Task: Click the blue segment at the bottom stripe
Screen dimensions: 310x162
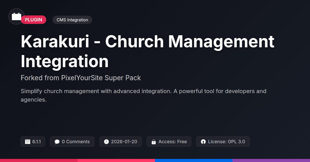Action: point(194,160)
